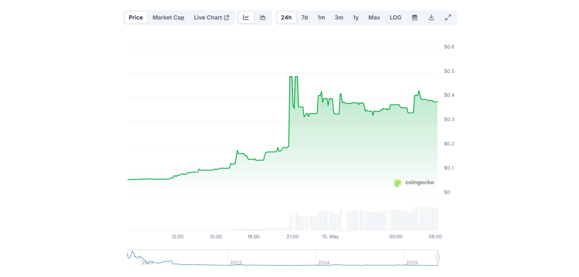
Task: Click the 18:00 time axis label
Action: (x=253, y=236)
